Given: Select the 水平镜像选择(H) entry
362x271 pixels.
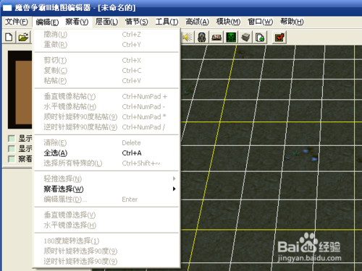Looking at the screenshot, I should click(106, 225).
